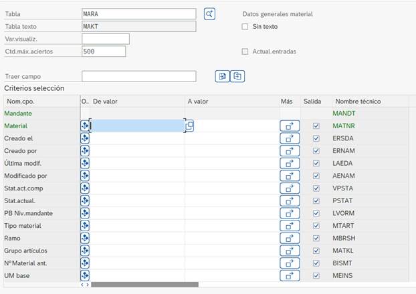Open selection option icon for NºMaterial ant. row

coord(85,263)
